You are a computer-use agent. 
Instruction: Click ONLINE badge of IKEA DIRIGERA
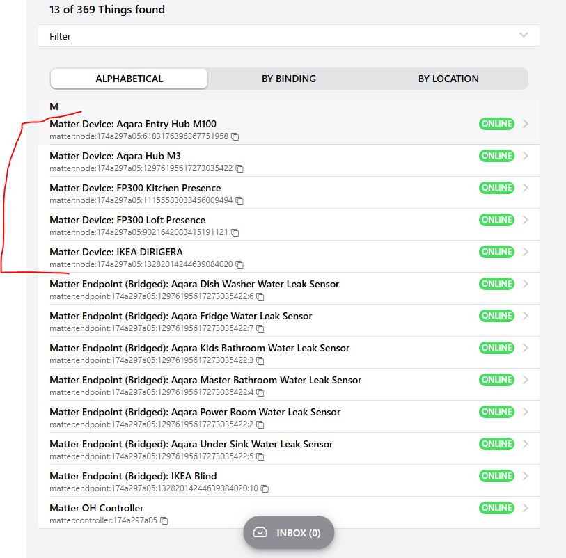point(496,252)
